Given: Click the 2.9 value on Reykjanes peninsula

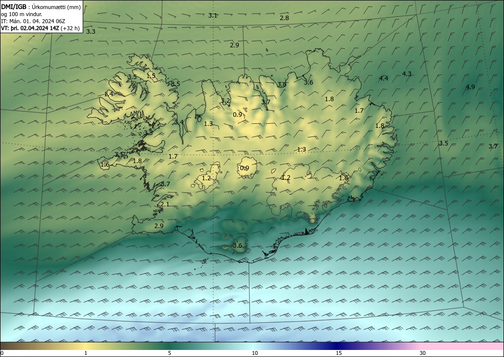Looking at the screenshot, I should click(x=159, y=226).
